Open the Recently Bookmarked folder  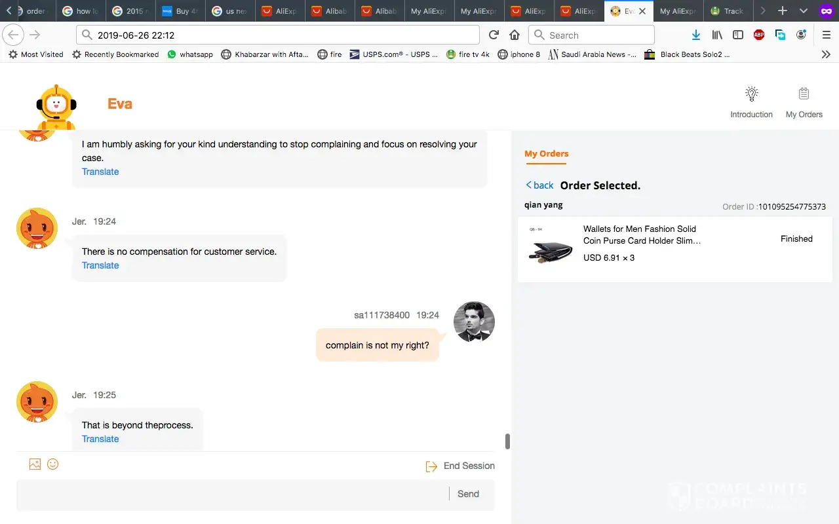pyautogui.click(x=115, y=54)
